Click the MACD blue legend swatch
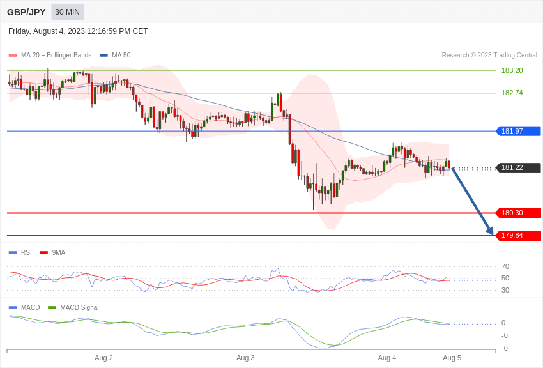The width and height of the screenshot is (543, 368). pos(13,307)
